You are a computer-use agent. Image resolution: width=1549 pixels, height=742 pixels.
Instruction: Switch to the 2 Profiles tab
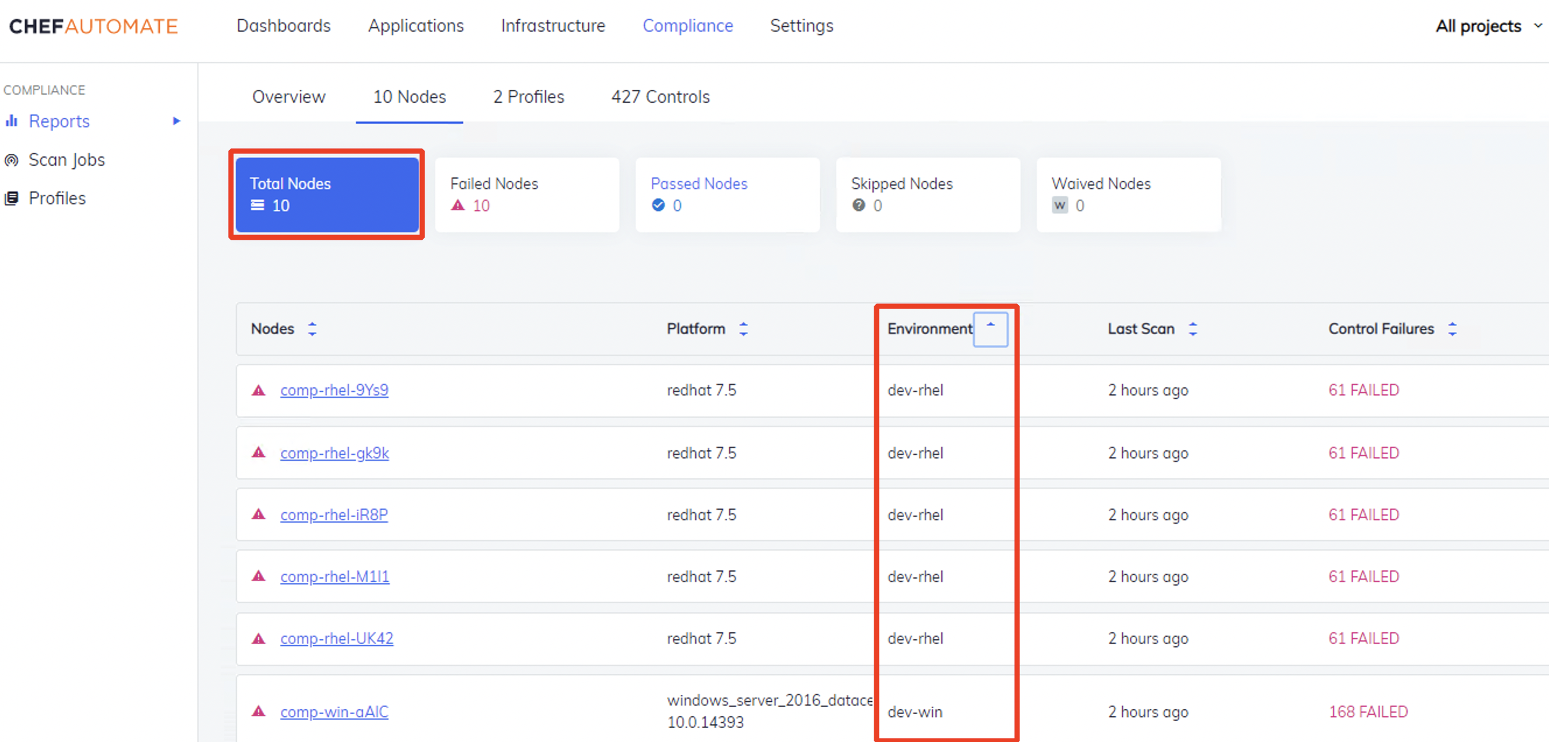[x=528, y=97]
